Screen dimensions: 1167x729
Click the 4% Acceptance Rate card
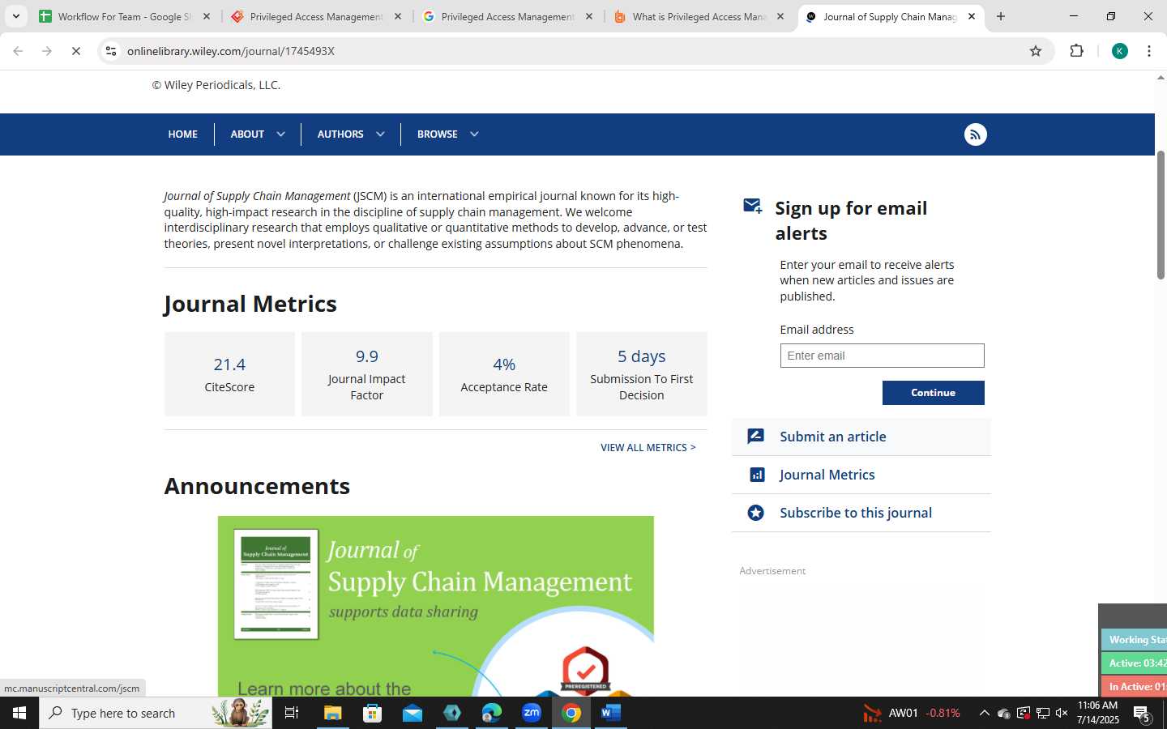[504, 374]
